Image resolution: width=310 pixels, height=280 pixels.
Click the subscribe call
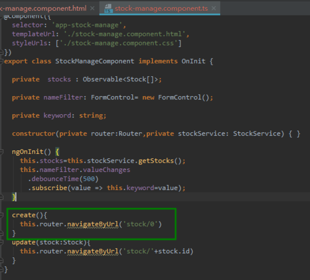click(50, 188)
